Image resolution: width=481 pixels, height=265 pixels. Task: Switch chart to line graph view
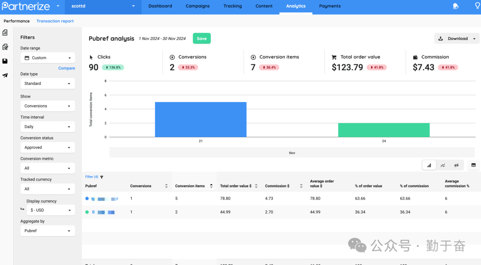[443, 165]
